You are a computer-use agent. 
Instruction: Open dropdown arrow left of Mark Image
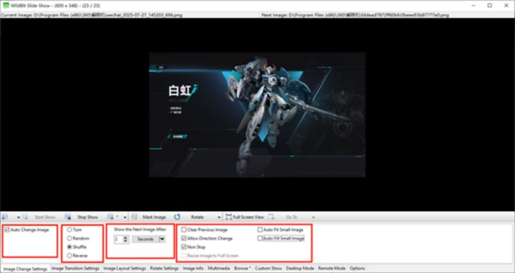point(125,218)
